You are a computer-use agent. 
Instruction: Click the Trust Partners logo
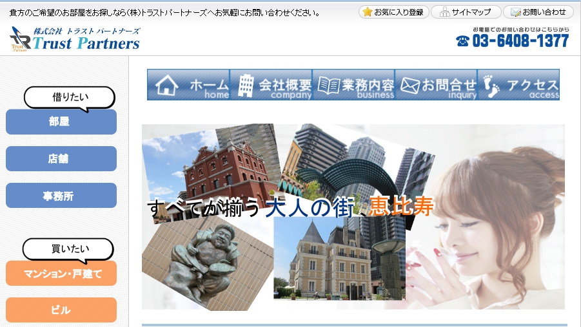click(74, 39)
